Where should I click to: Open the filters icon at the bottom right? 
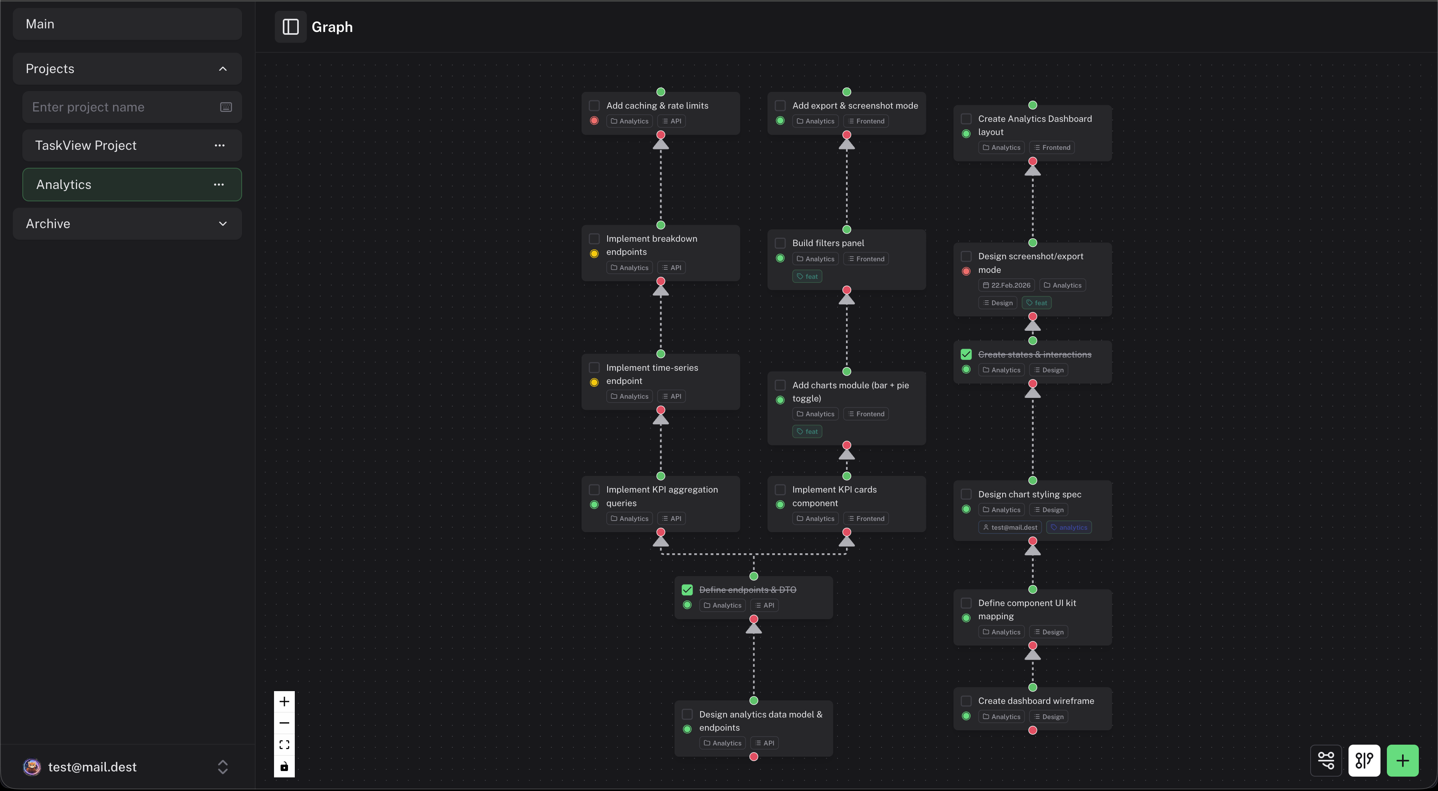click(1326, 760)
